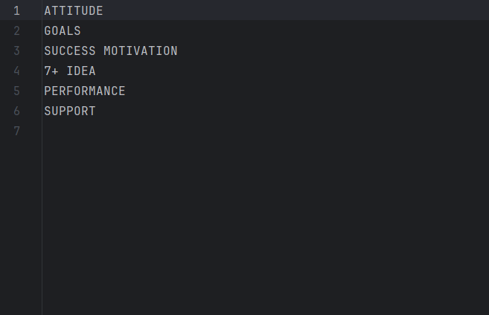Click the gutter separator line beside the text
Image resolution: width=489 pixels, height=315 pixels.
(x=42, y=157)
